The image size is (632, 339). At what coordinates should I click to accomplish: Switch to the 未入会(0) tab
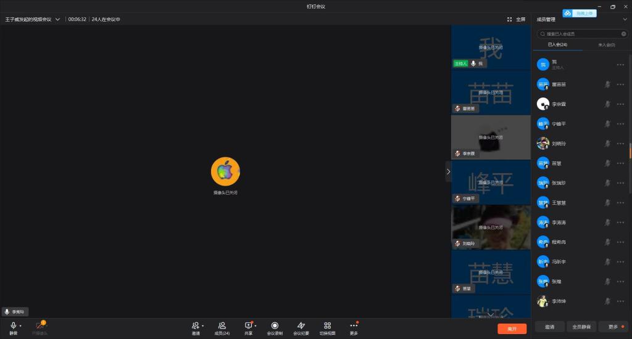pos(606,45)
